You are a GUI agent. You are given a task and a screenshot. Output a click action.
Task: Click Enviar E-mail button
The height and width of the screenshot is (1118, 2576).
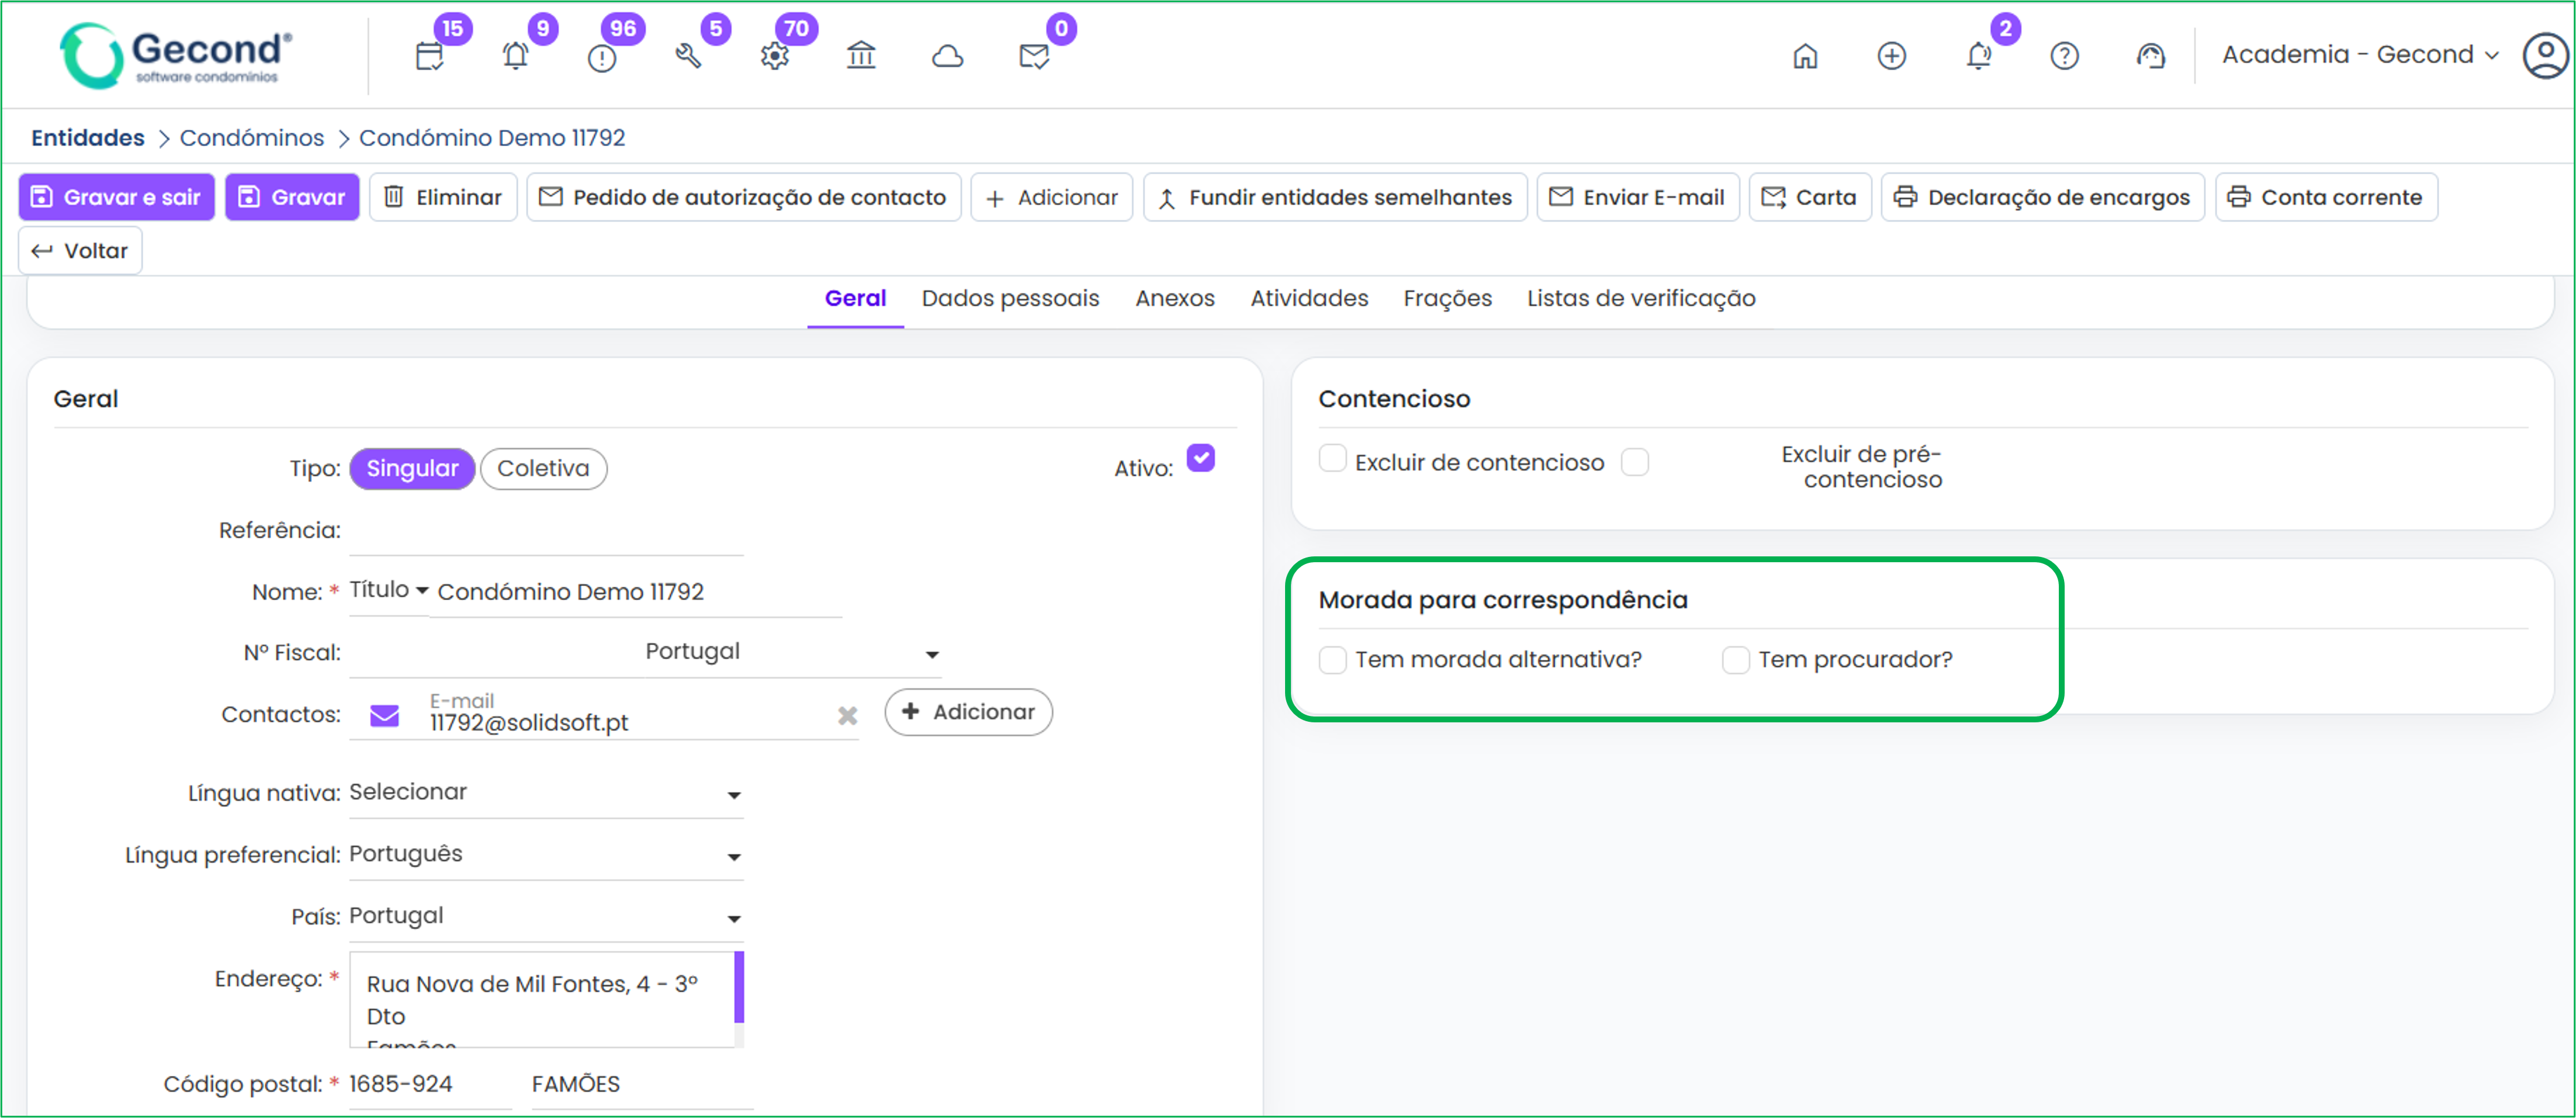1638,197
